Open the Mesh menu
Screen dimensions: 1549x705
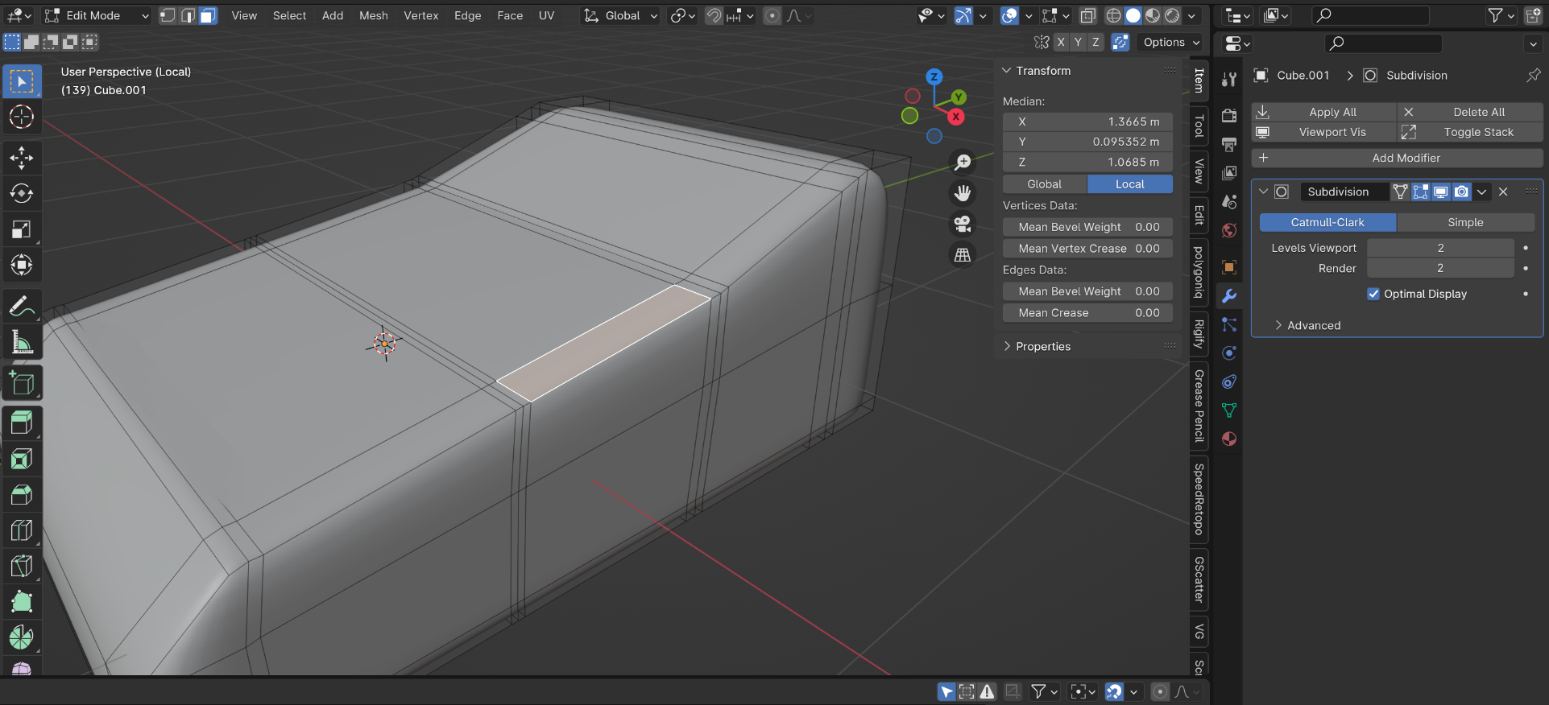pos(373,15)
